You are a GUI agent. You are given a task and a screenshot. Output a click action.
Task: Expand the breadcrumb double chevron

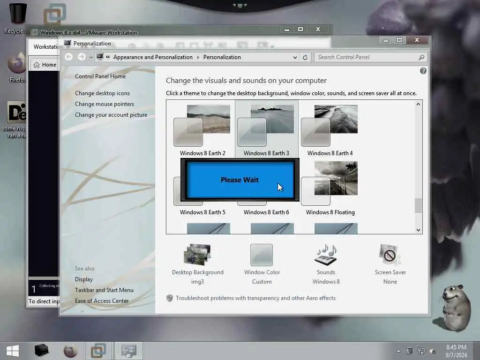[x=108, y=57]
